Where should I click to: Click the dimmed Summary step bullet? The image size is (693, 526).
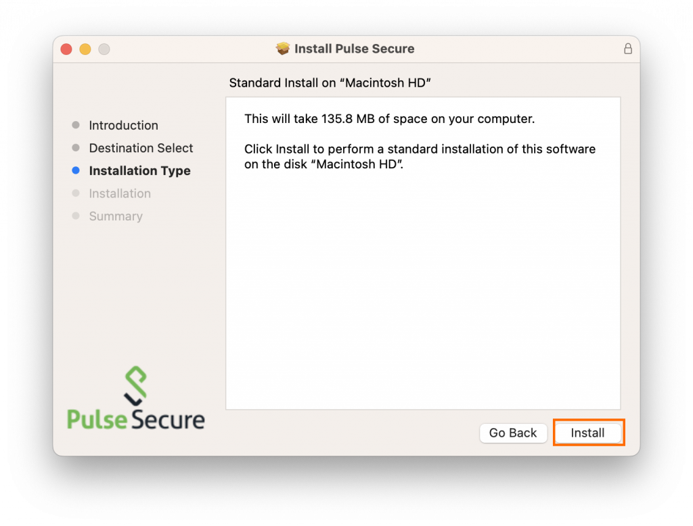76,216
